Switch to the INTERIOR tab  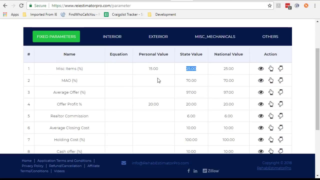[112, 36]
